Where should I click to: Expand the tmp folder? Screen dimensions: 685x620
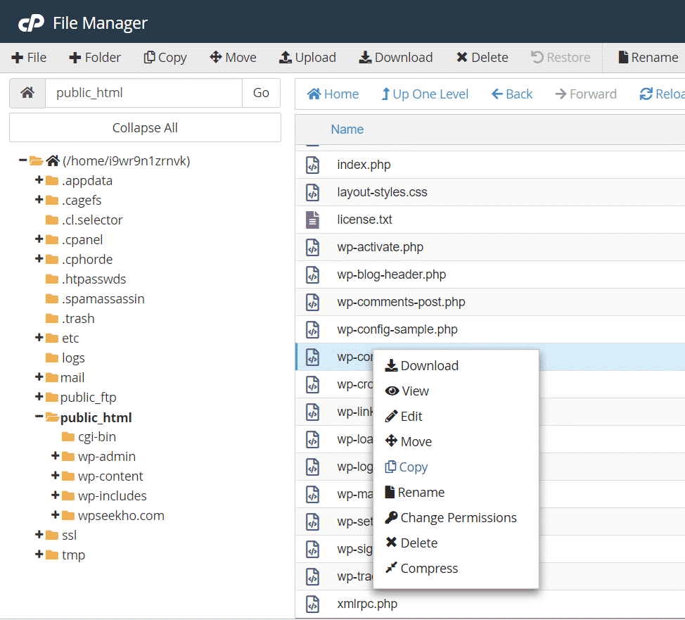tap(39, 555)
